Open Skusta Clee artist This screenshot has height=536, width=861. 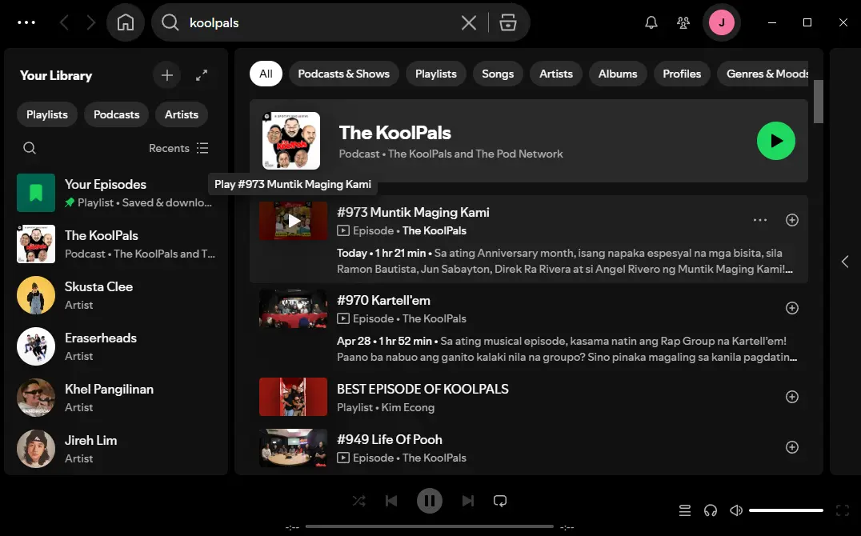[x=116, y=295]
